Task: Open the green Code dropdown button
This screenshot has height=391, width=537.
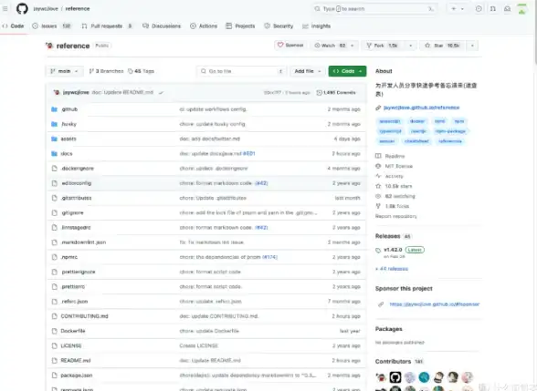Action: (347, 71)
